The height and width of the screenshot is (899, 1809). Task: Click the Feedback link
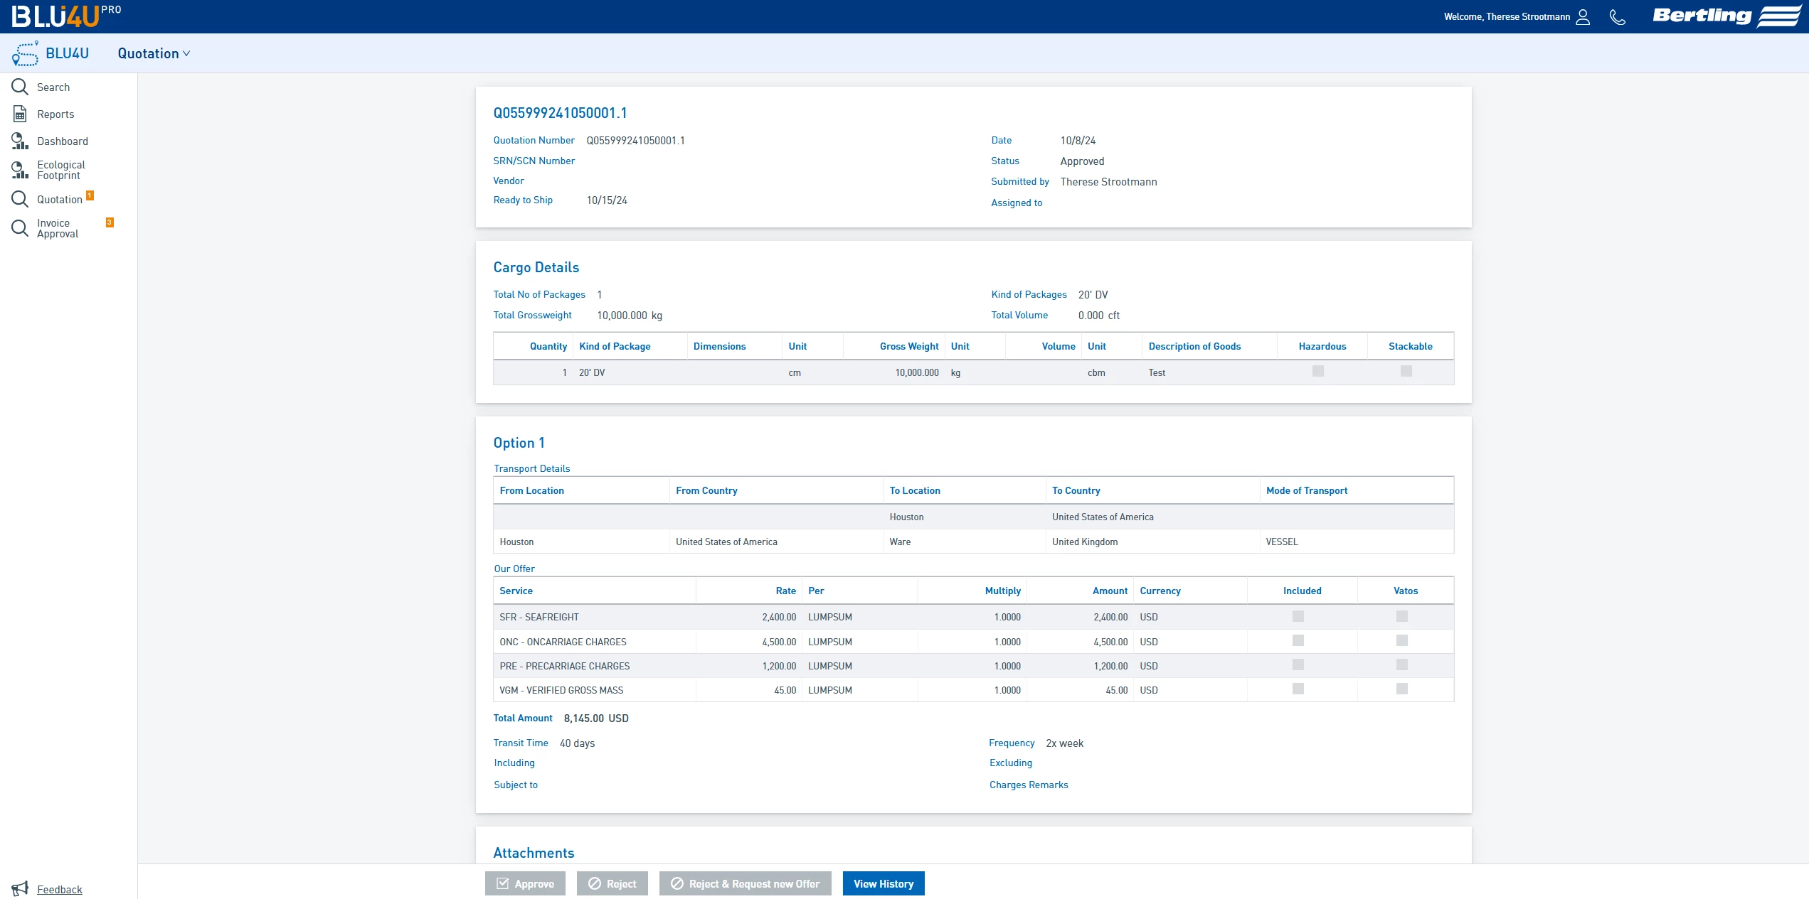[x=60, y=890]
